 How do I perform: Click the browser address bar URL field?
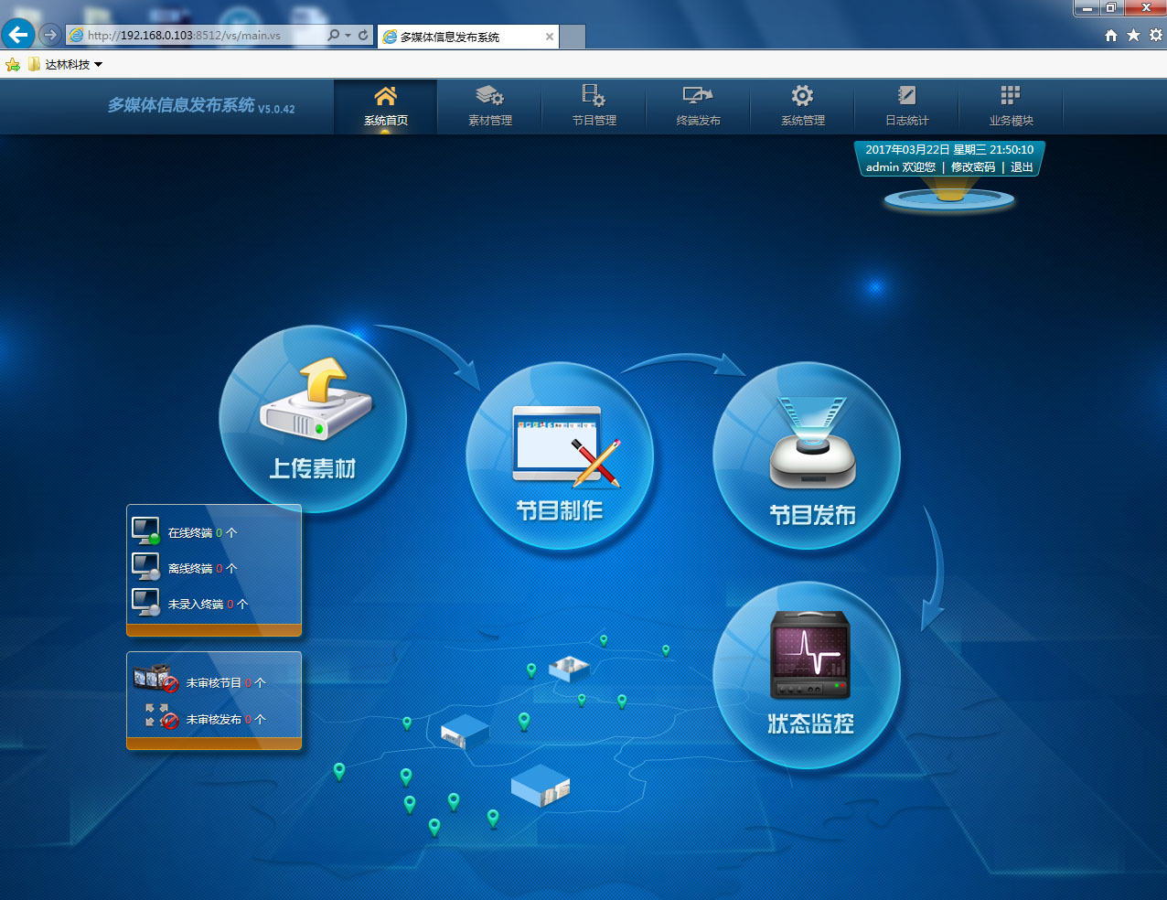(x=201, y=36)
